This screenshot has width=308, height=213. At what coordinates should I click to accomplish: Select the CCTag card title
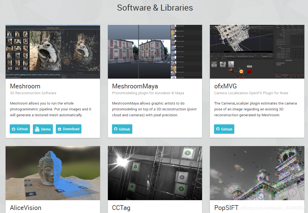pyautogui.click(x=121, y=208)
